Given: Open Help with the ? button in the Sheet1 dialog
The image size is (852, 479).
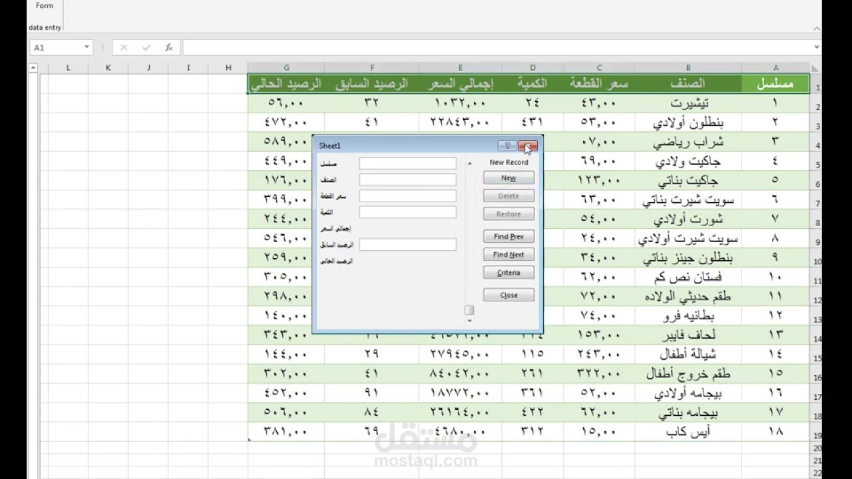Looking at the screenshot, I should pyautogui.click(x=507, y=146).
